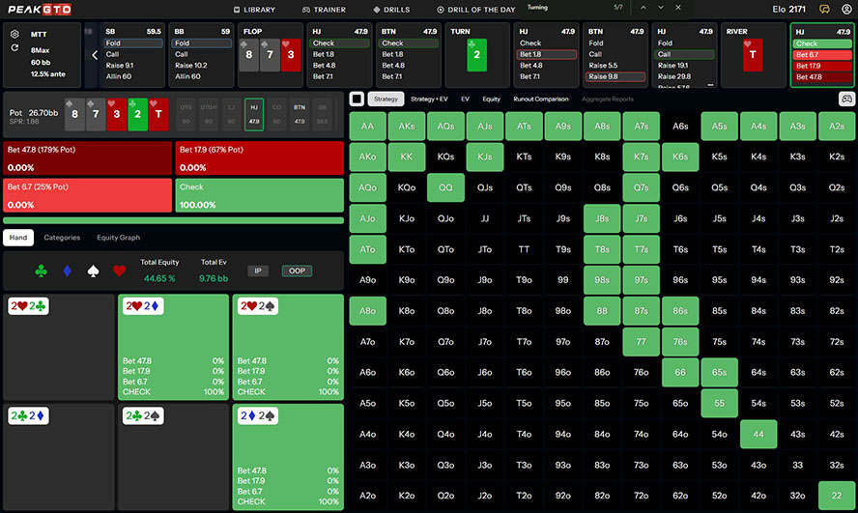
Task: Open the chat icon next to Elo
Action: (x=824, y=10)
